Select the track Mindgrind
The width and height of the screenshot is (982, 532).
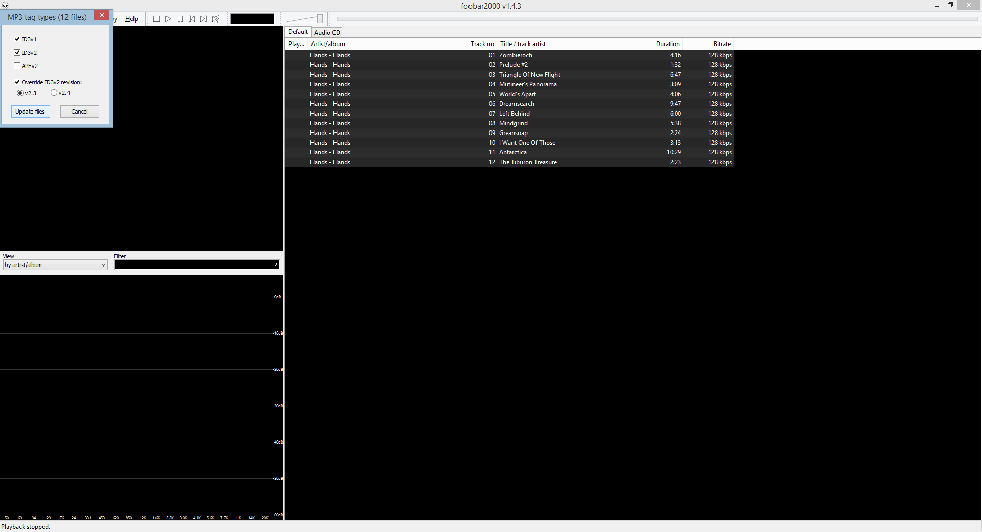click(509, 123)
